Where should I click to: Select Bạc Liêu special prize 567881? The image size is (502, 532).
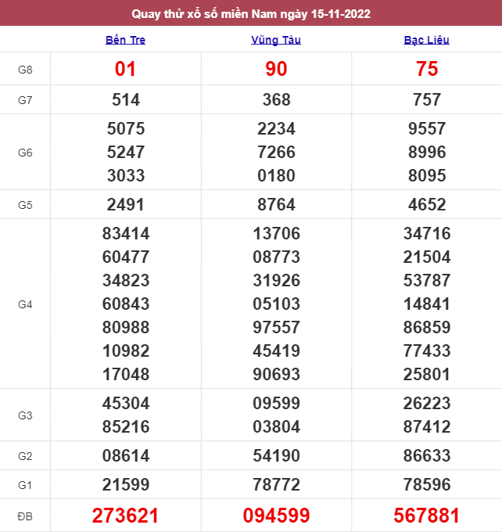[x=427, y=516]
